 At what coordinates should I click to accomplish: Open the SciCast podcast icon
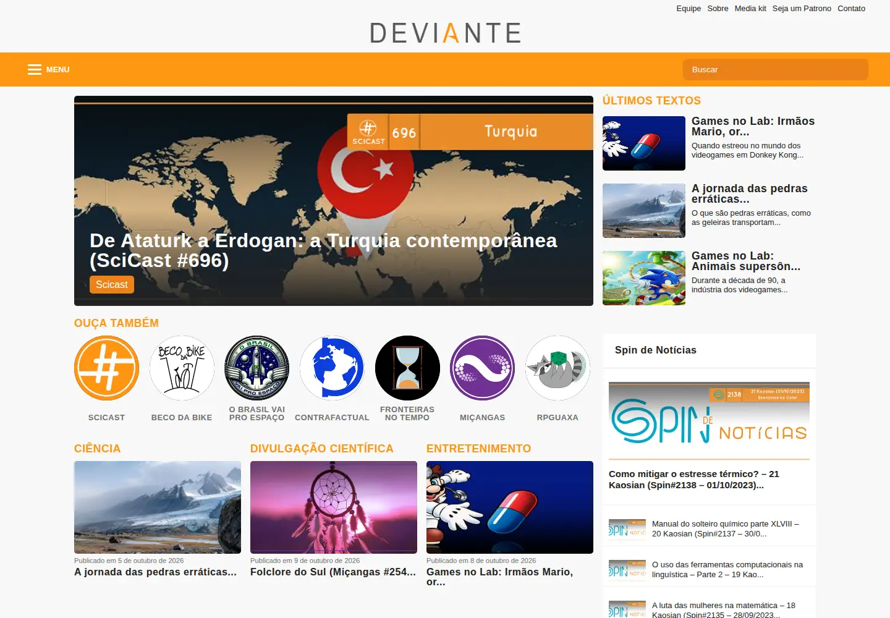click(x=106, y=368)
